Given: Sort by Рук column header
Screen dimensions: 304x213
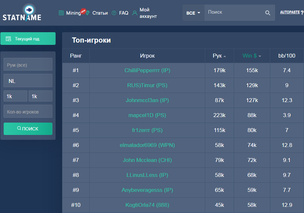Looking at the screenshot, I should pos(219,56).
